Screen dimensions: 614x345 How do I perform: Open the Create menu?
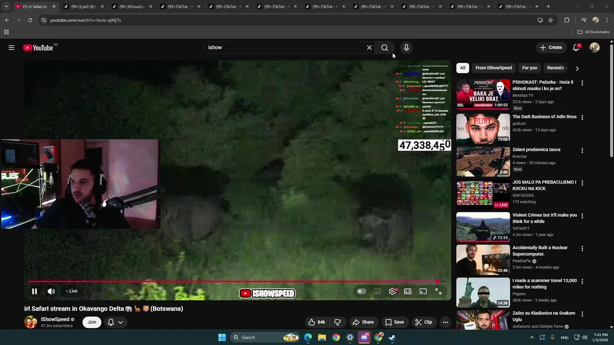[x=551, y=47]
